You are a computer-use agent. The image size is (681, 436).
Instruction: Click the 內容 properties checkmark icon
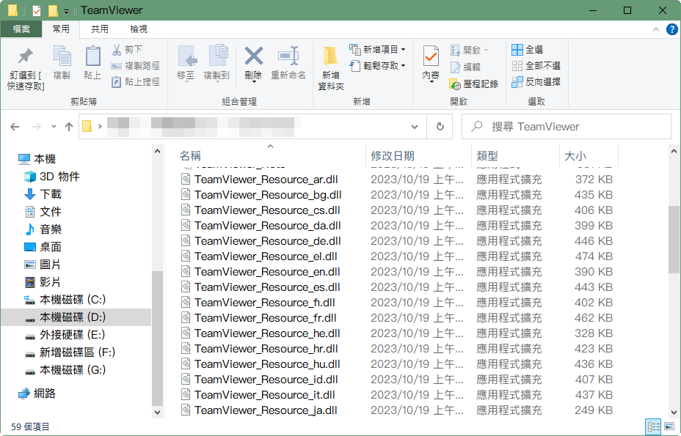431,56
